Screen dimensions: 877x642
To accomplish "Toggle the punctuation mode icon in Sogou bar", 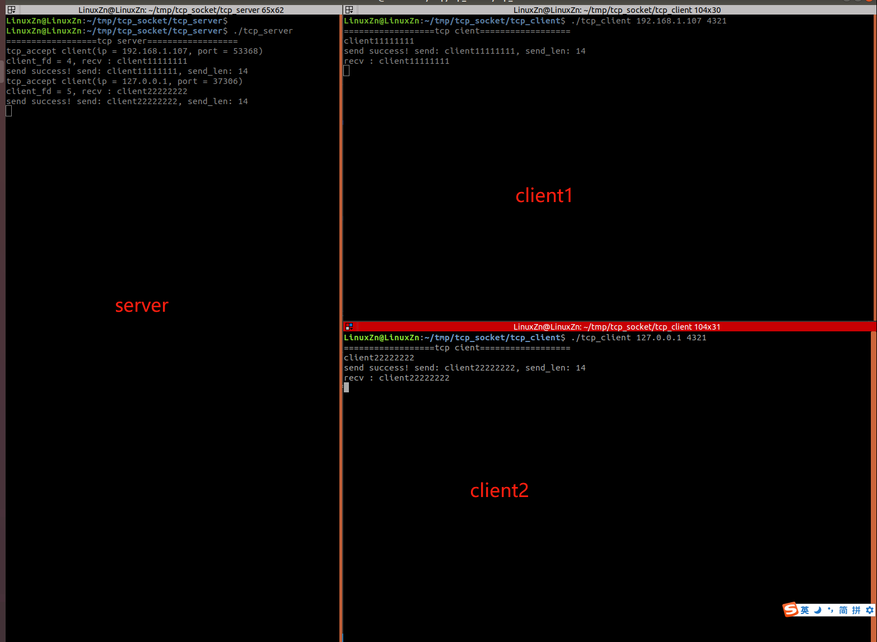I will coord(830,610).
